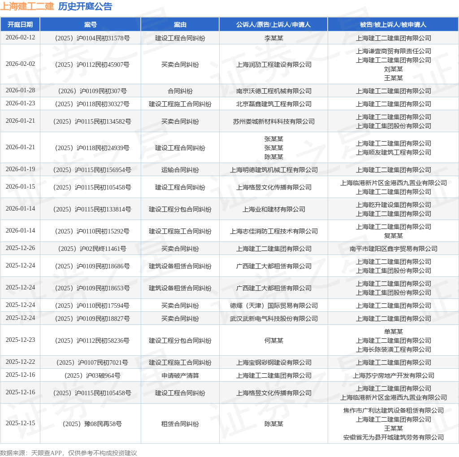Click plaintiff 苏州娄城新材料科技有限公司
This screenshot has width=459, height=457.
[274, 121]
